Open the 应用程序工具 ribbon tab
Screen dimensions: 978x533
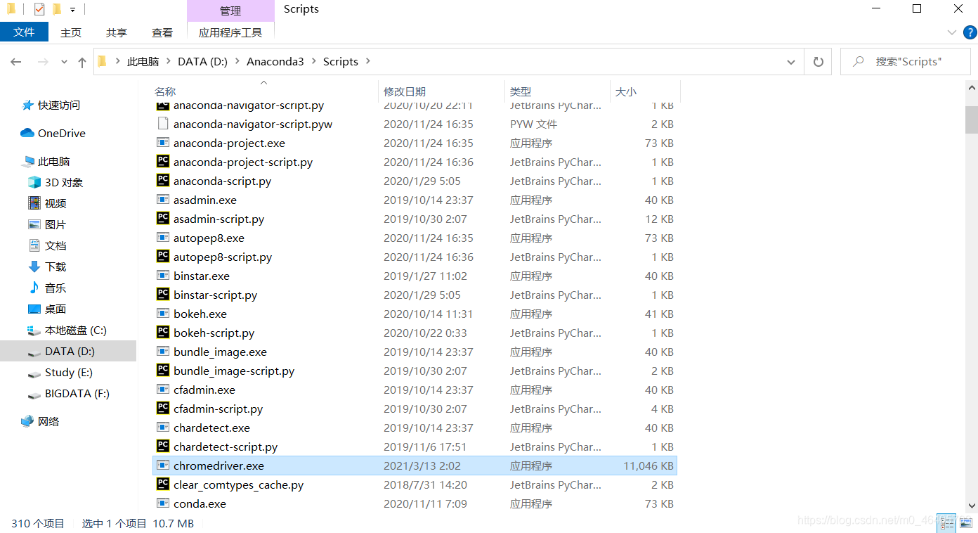tap(230, 32)
